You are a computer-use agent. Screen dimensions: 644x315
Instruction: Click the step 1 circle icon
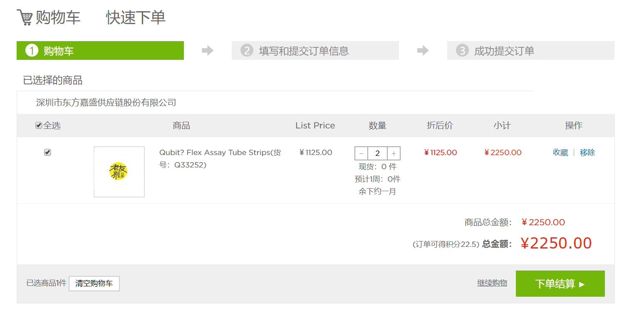(32, 51)
